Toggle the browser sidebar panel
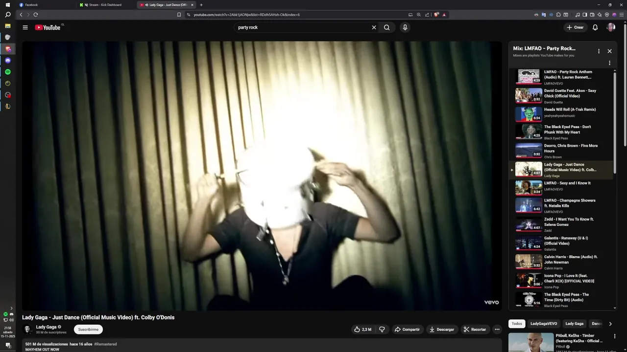Viewport: 627px width, 352px height. 584,15
